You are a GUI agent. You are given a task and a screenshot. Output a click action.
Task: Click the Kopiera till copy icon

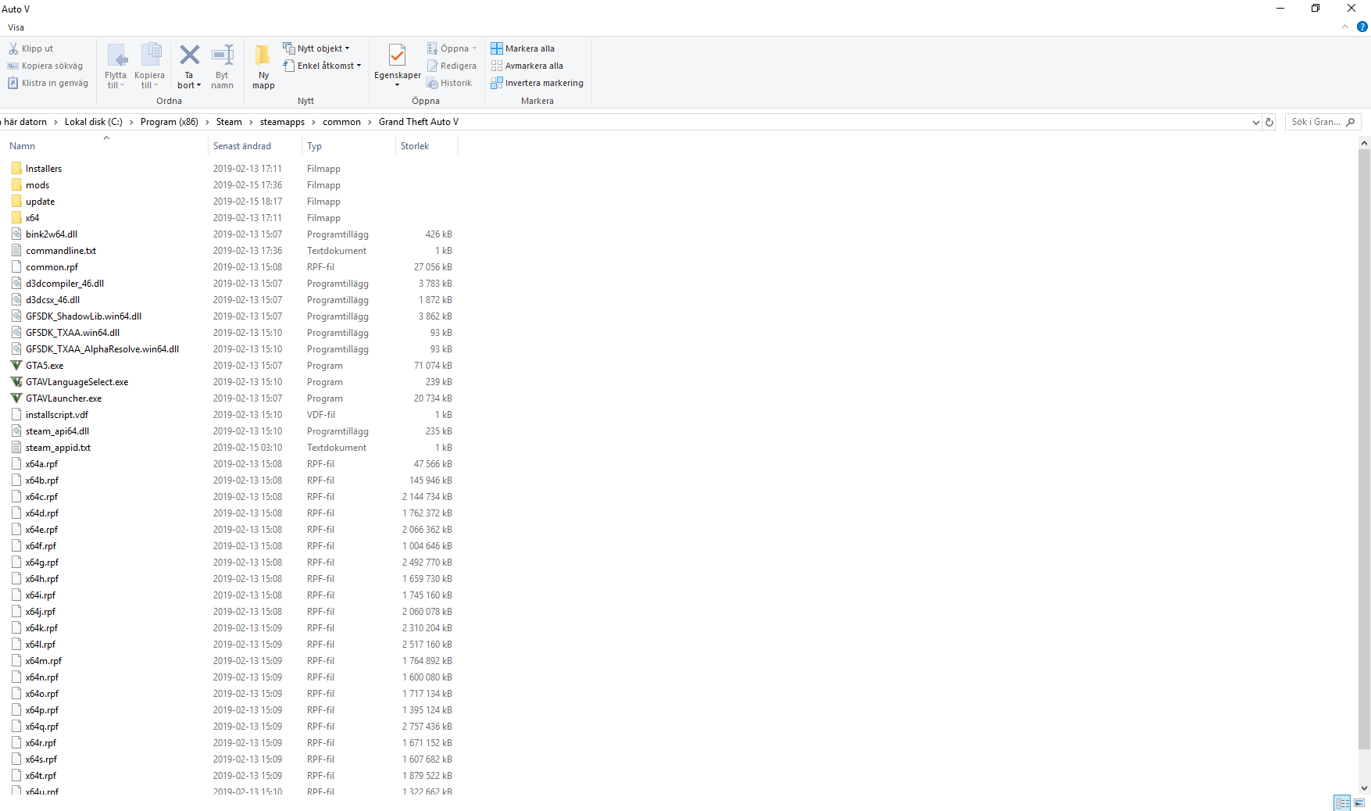(x=150, y=55)
